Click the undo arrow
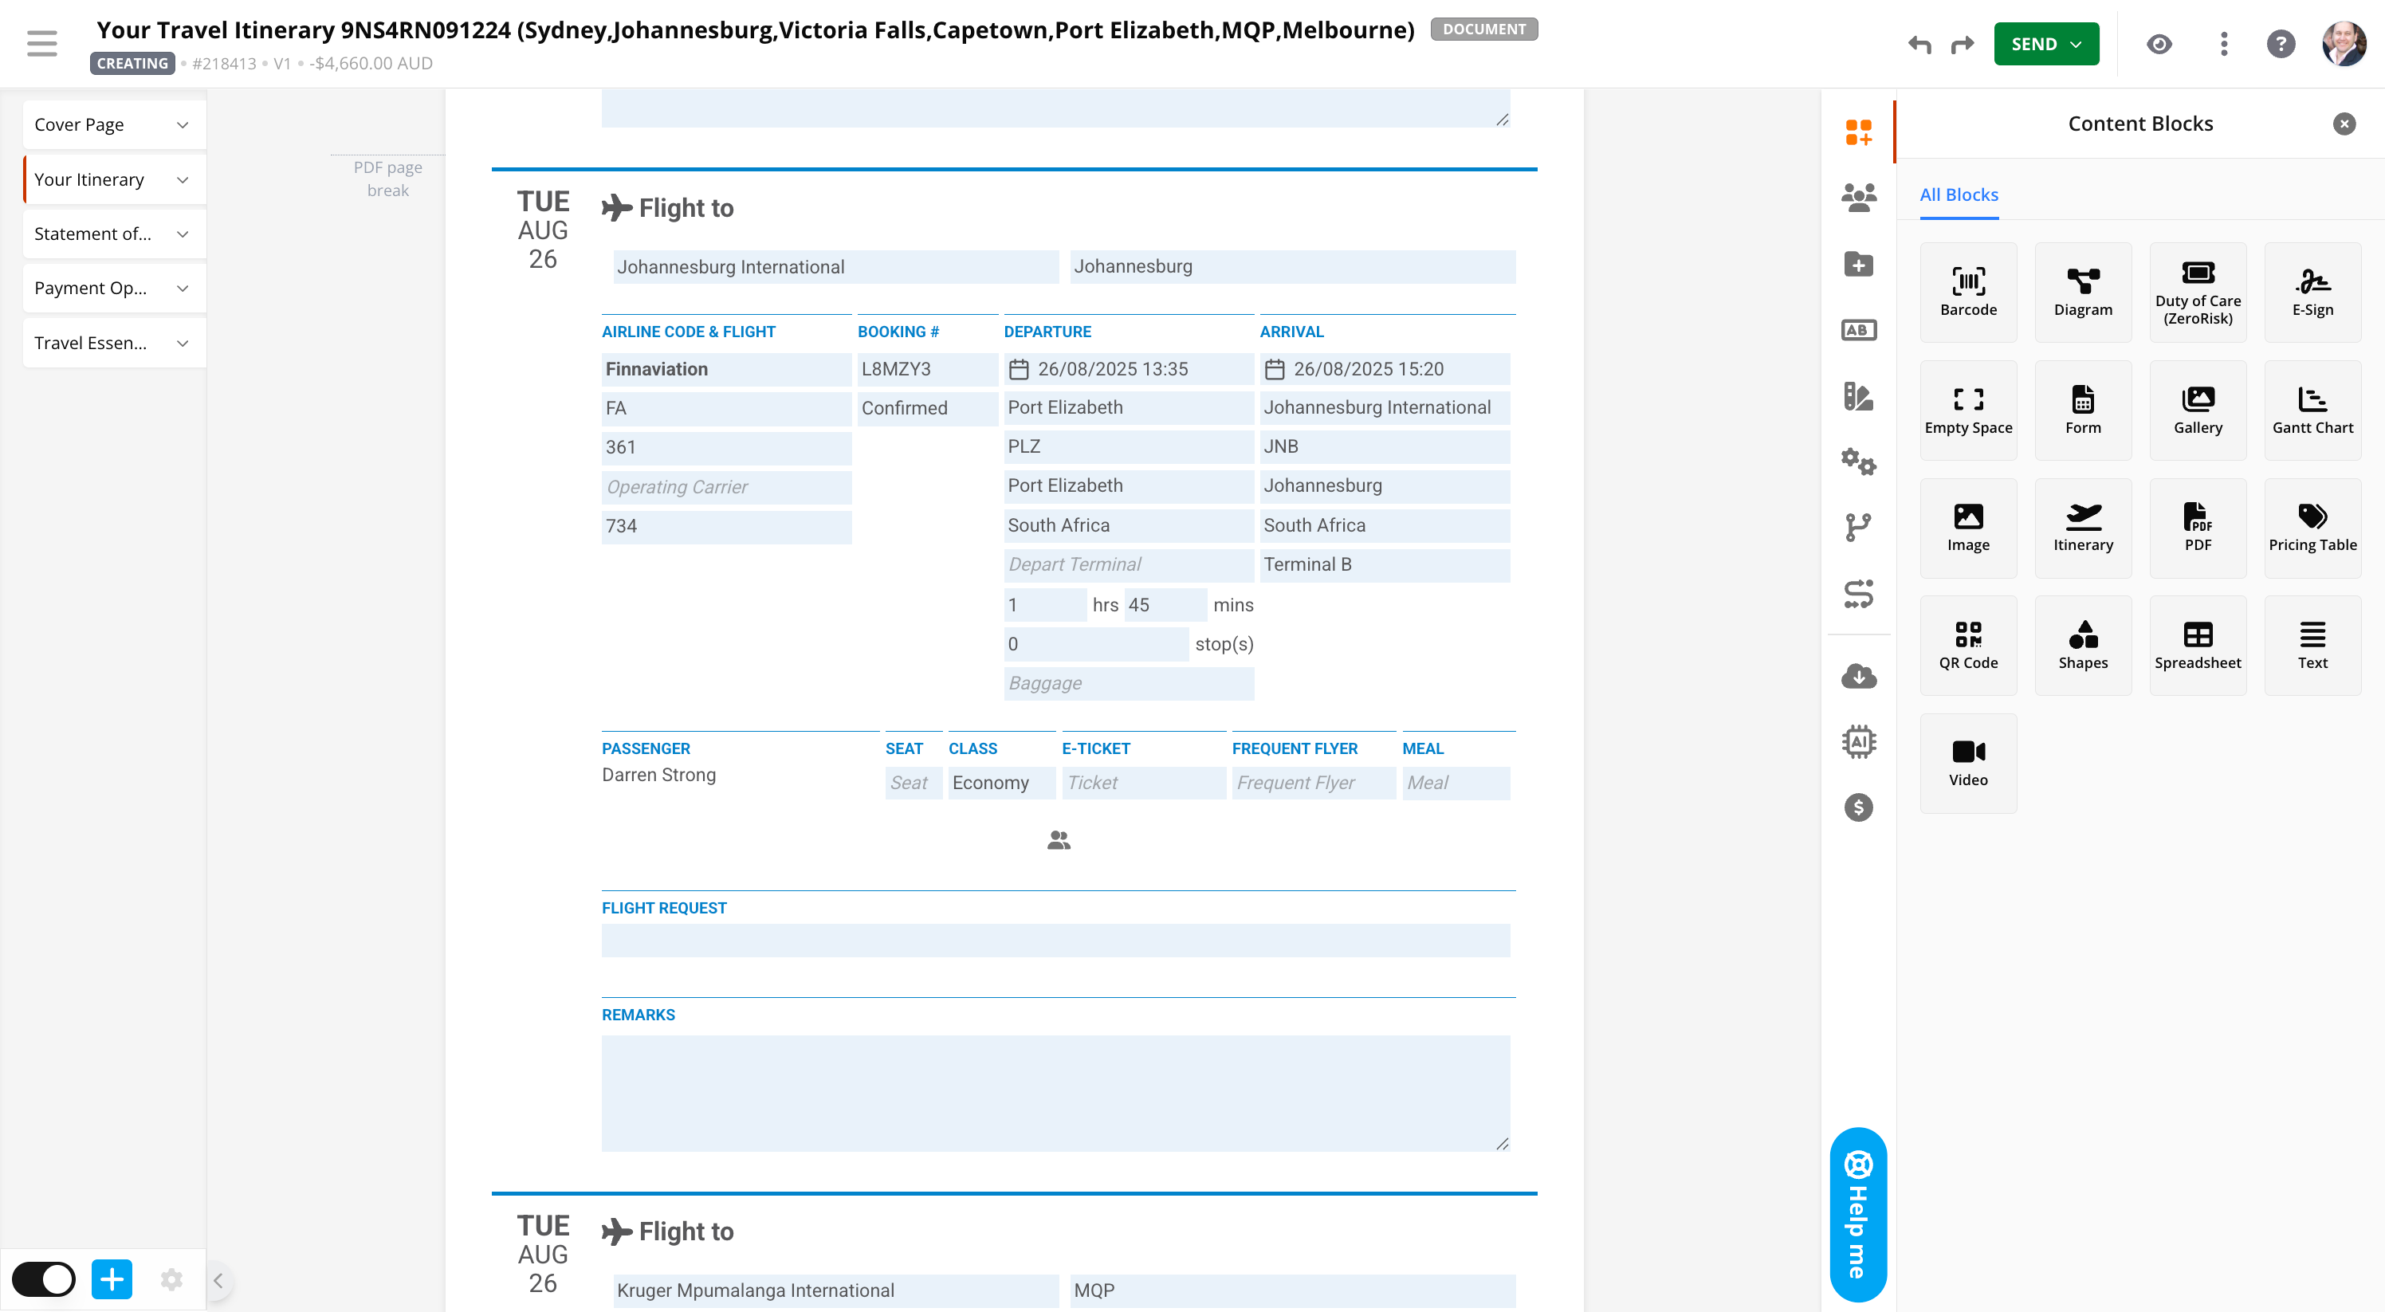Screen dimensions: 2385x1312 (1919, 45)
